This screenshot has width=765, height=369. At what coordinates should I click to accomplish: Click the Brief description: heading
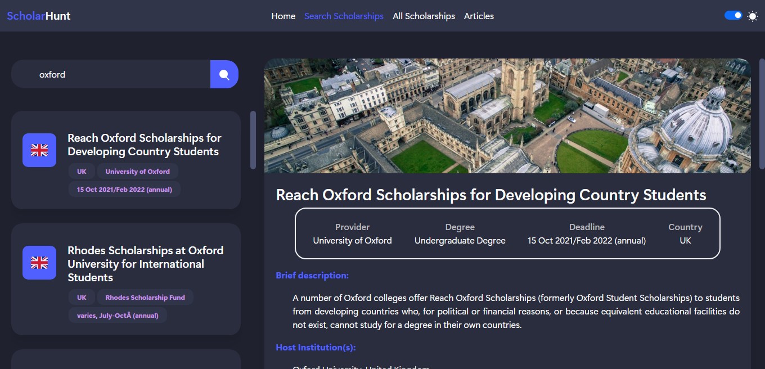point(312,276)
